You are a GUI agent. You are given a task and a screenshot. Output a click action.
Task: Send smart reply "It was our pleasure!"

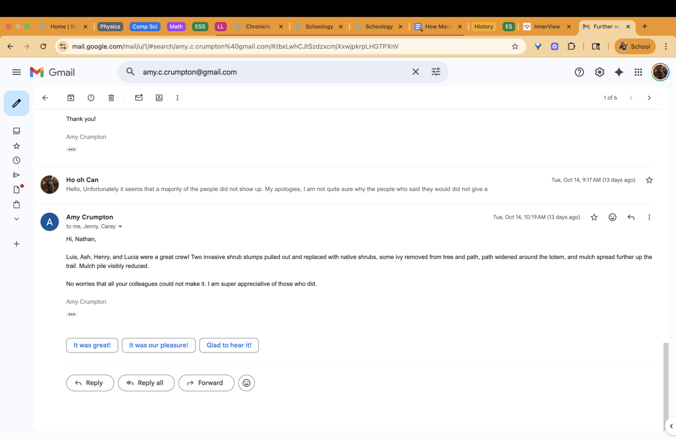pos(158,345)
